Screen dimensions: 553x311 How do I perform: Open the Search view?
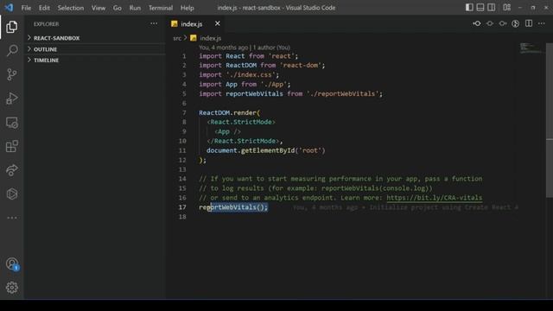(11, 51)
